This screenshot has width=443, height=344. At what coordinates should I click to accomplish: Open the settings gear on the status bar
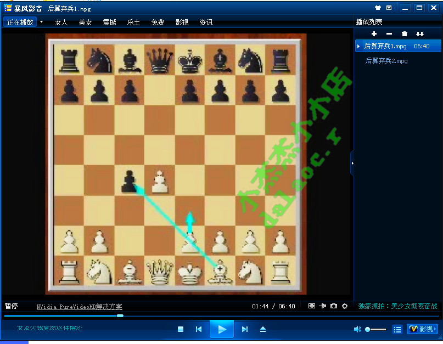pos(345,306)
